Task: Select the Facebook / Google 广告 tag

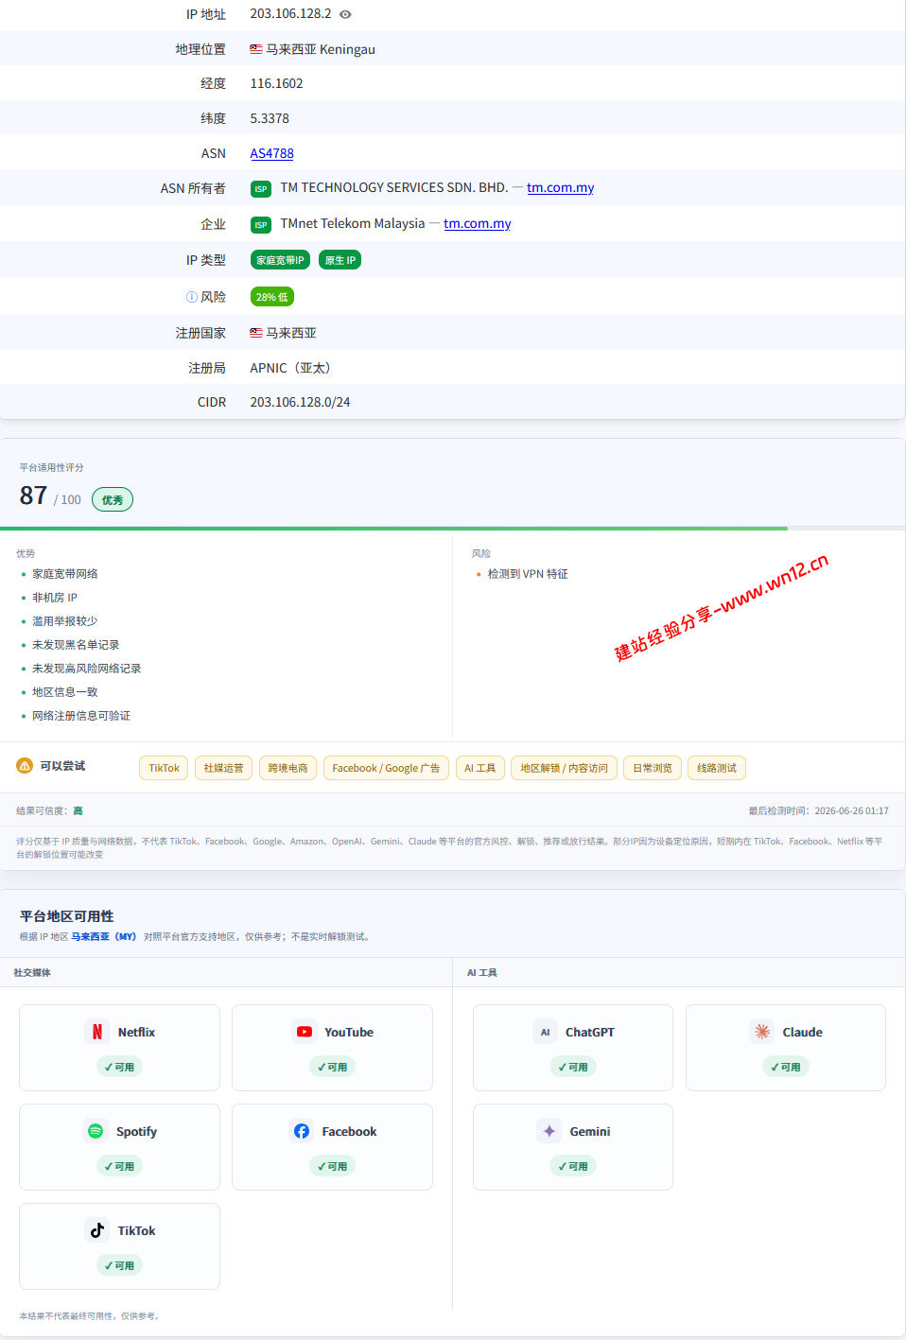Action: tap(386, 768)
